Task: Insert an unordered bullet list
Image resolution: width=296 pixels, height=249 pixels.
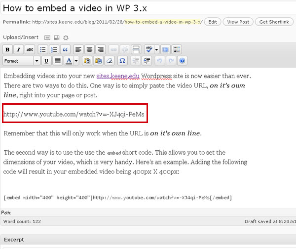Action: point(43,49)
